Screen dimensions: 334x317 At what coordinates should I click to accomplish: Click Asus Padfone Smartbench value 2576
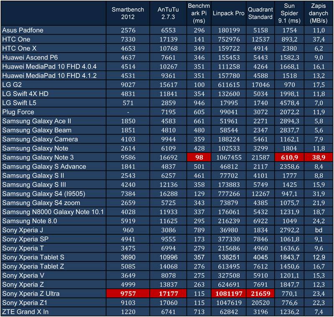point(128,30)
